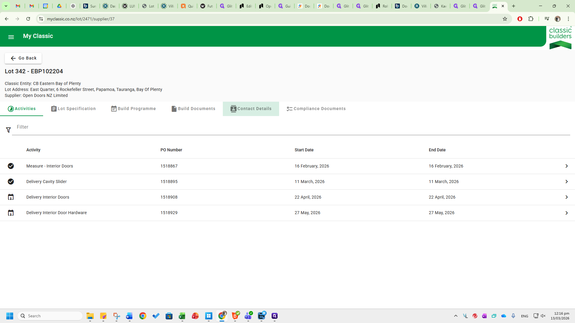Click the Delivery Interior Door Hardware calendar icon
Screen dimensions: 575x323
point(11,213)
